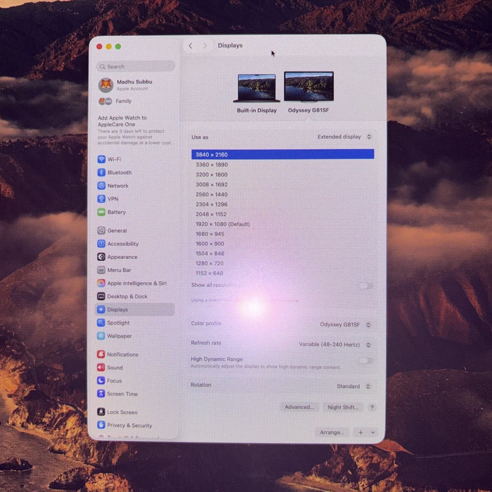Select Accessibility icon in sidebar

(101, 244)
